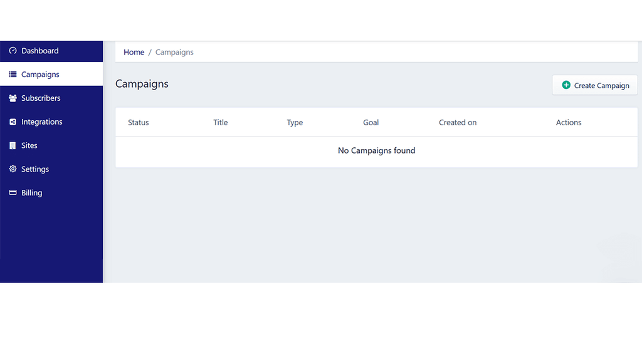Viewport: 642px width, 337px height.
Task: Follow the Home breadcrumb link
Action: point(134,53)
